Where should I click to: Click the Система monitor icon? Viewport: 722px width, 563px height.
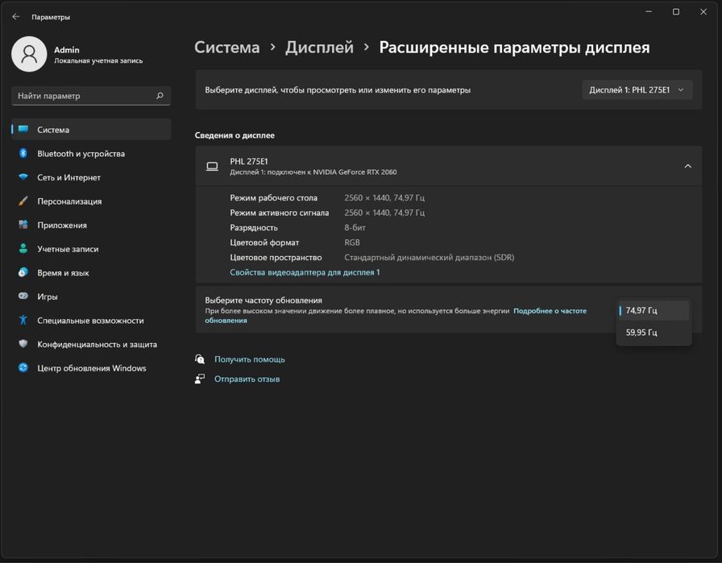pyautogui.click(x=23, y=130)
